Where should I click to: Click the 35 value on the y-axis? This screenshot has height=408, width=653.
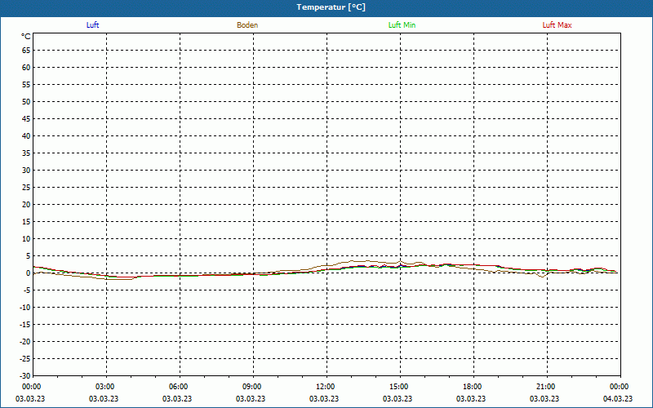(26, 153)
